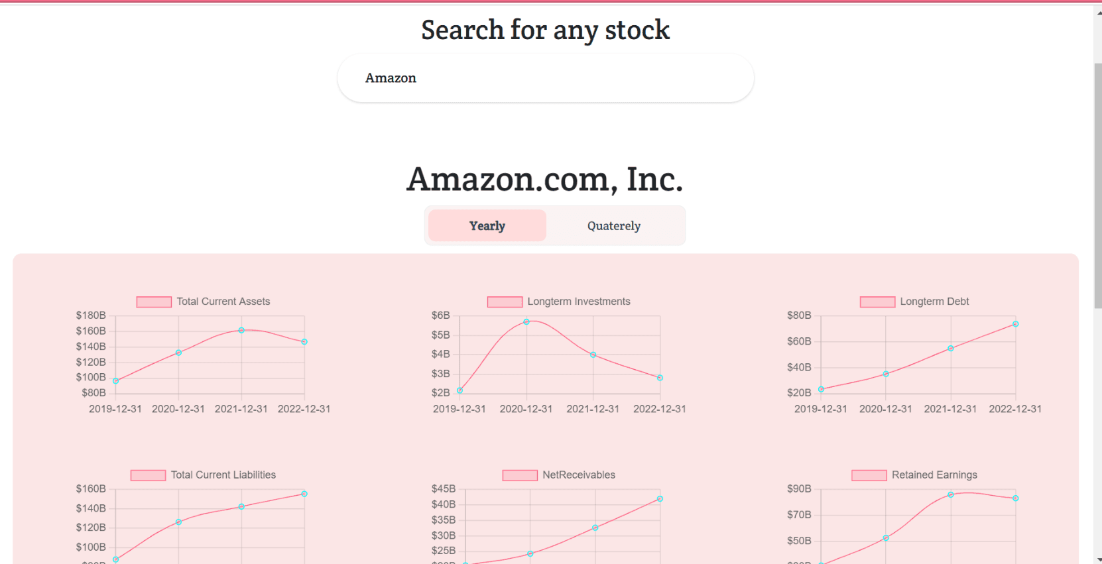This screenshot has height=564, width=1102.
Task: Click the 2021-12-31 point on NetReceivables chart
Action: 595,528
